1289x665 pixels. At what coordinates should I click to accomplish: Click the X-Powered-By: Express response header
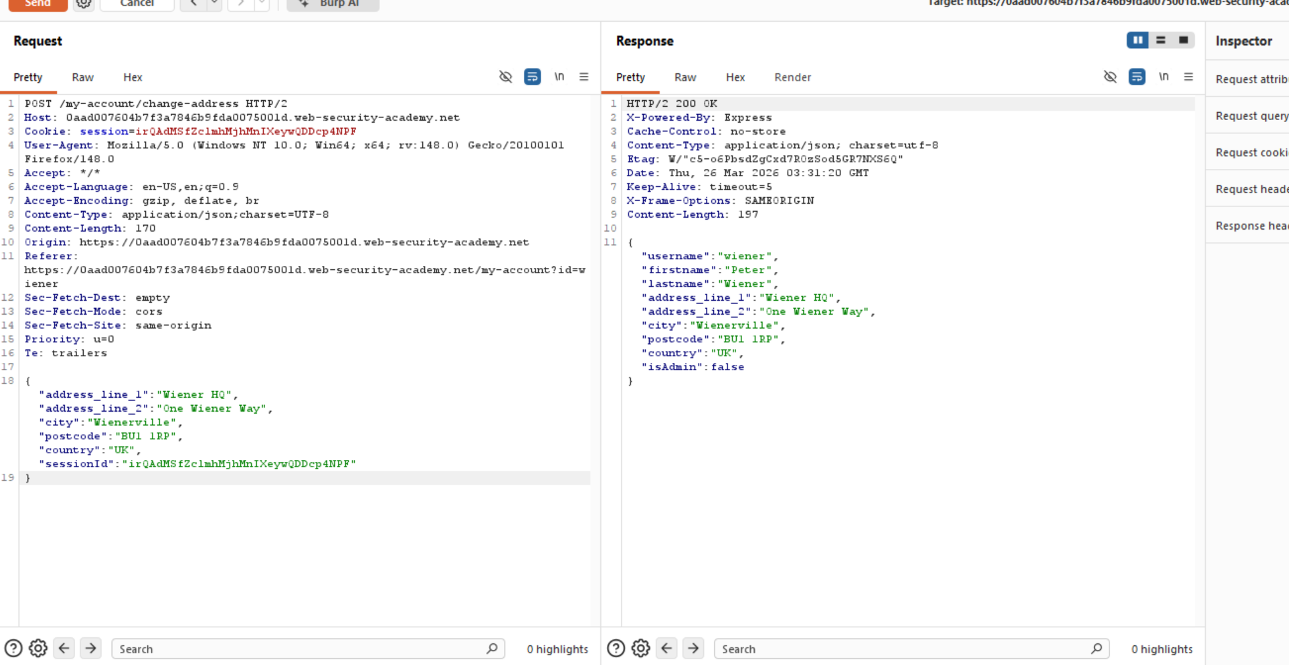(x=699, y=117)
